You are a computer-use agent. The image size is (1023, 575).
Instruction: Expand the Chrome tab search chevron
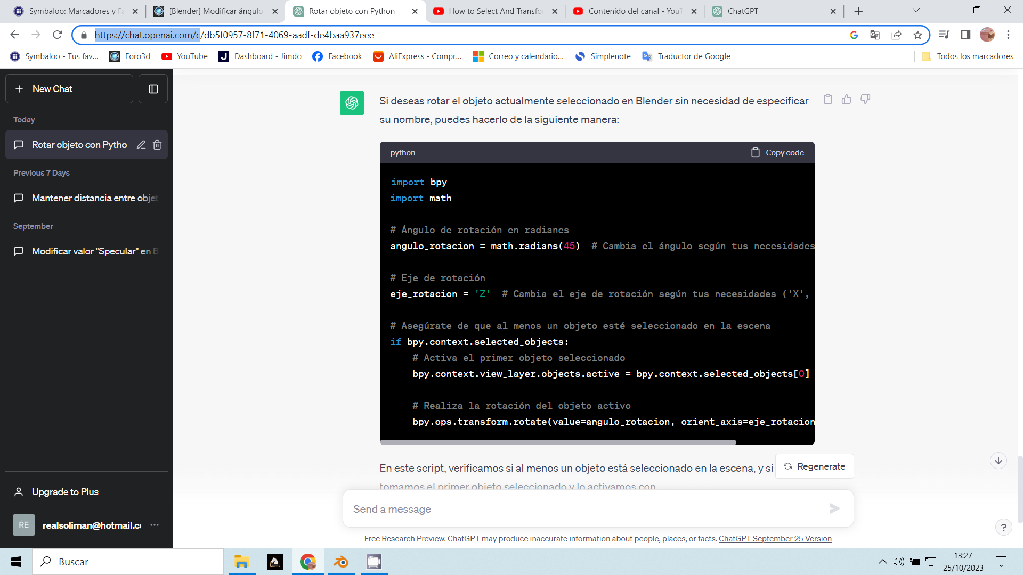pos(916,10)
